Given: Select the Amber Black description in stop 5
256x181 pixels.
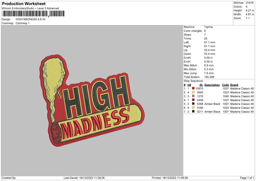Looking at the screenshot, I should pos(212,104).
